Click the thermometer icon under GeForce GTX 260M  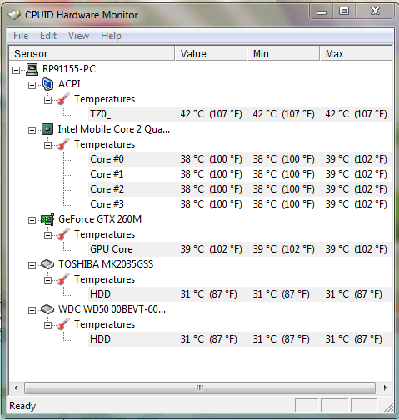63,234
